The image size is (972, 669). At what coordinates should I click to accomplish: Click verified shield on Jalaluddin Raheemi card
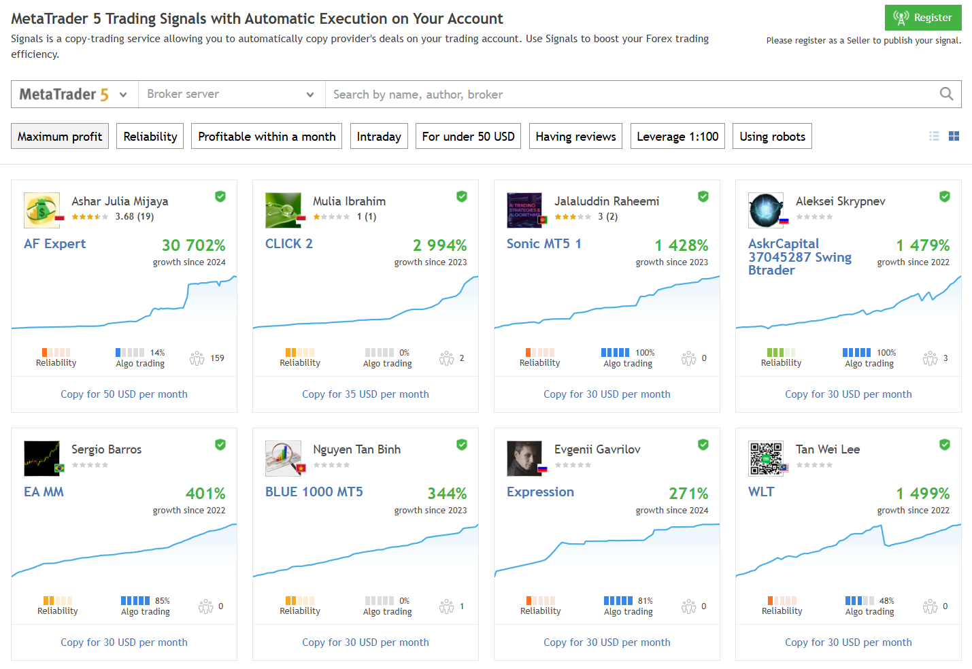pyautogui.click(x=703, y=196)
